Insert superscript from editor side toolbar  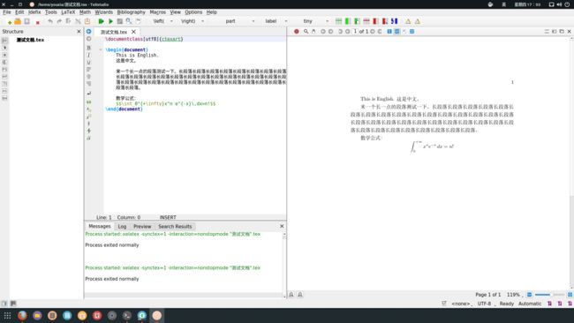pyautogui.click(x=88, y=116)
